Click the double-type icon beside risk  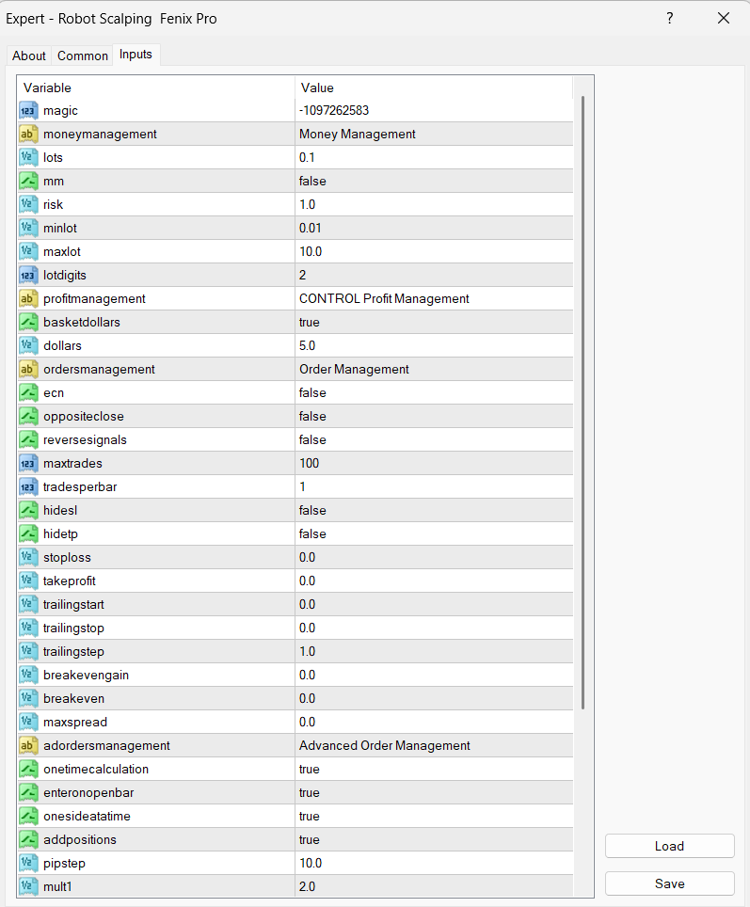[28, 205]
